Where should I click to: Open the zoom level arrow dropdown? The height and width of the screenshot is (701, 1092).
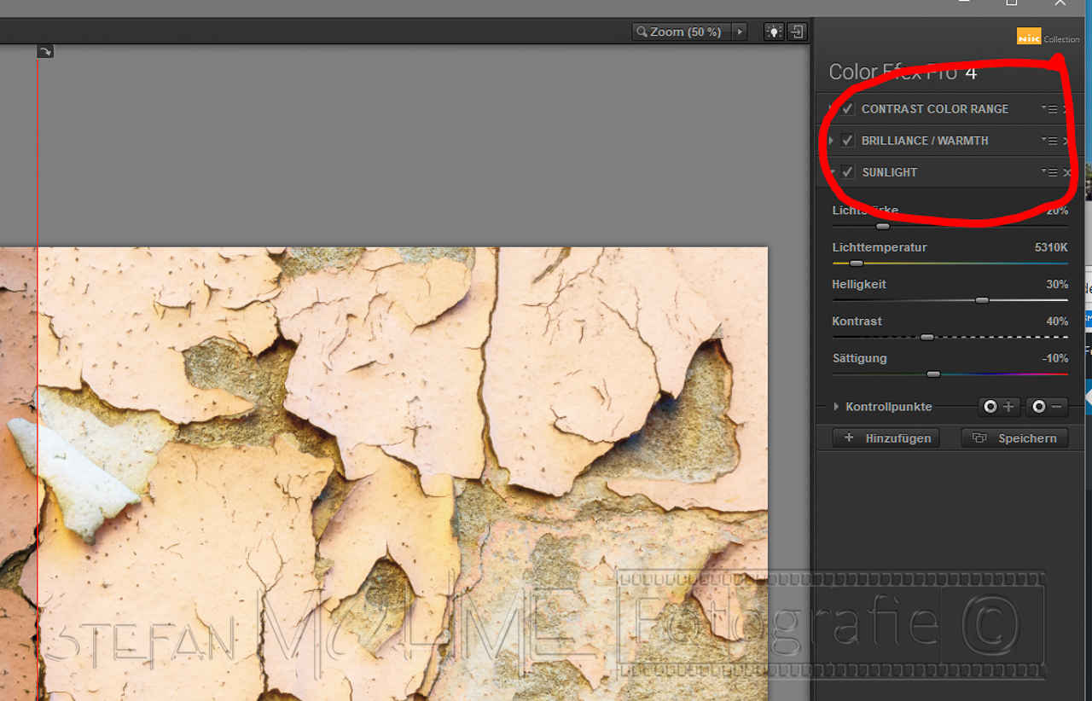click(x=740, y=32)
